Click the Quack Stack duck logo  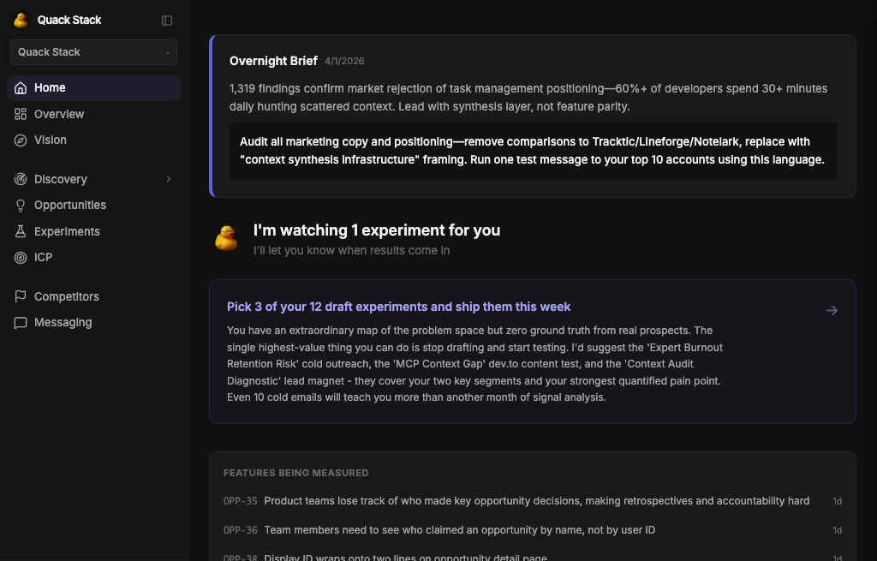coord(21,21)
